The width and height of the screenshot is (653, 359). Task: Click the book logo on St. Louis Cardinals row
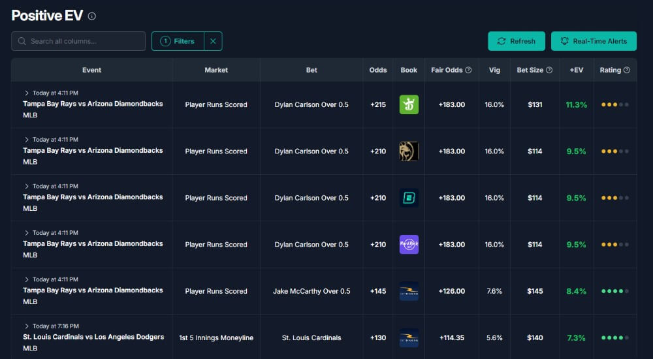point(409,337)
